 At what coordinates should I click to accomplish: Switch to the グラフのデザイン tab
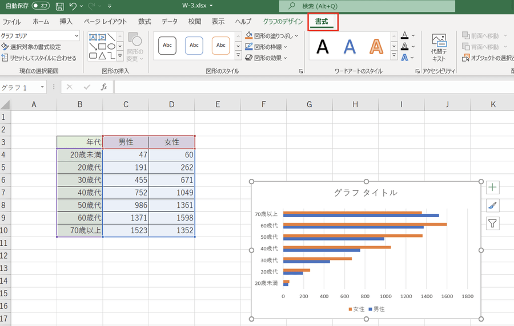pos(282,22)
